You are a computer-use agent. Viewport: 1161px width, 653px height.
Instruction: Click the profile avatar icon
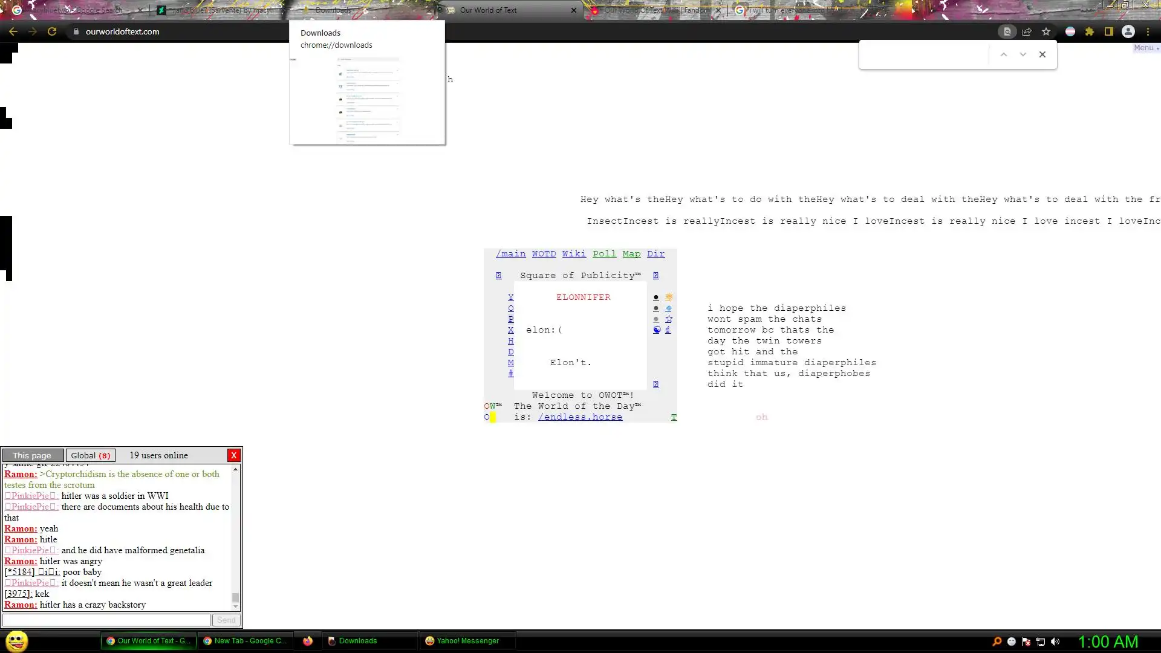click(1128, 31)
